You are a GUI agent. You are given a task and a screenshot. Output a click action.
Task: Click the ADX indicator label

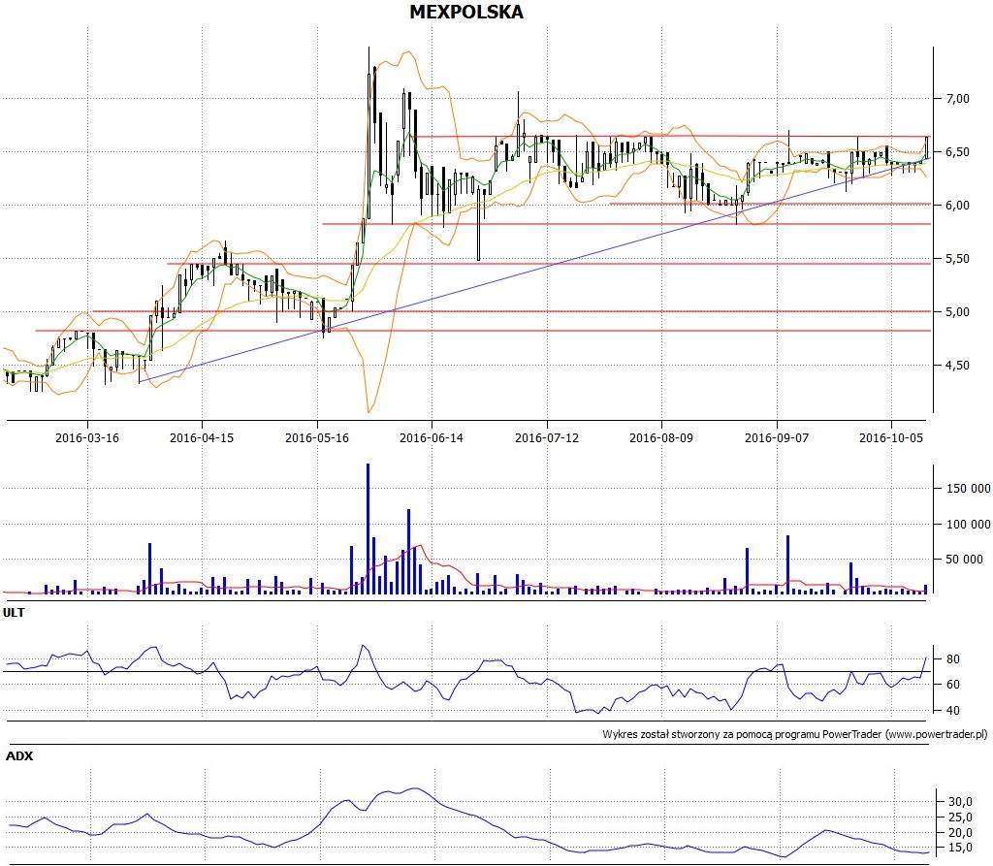pos(19,755)
